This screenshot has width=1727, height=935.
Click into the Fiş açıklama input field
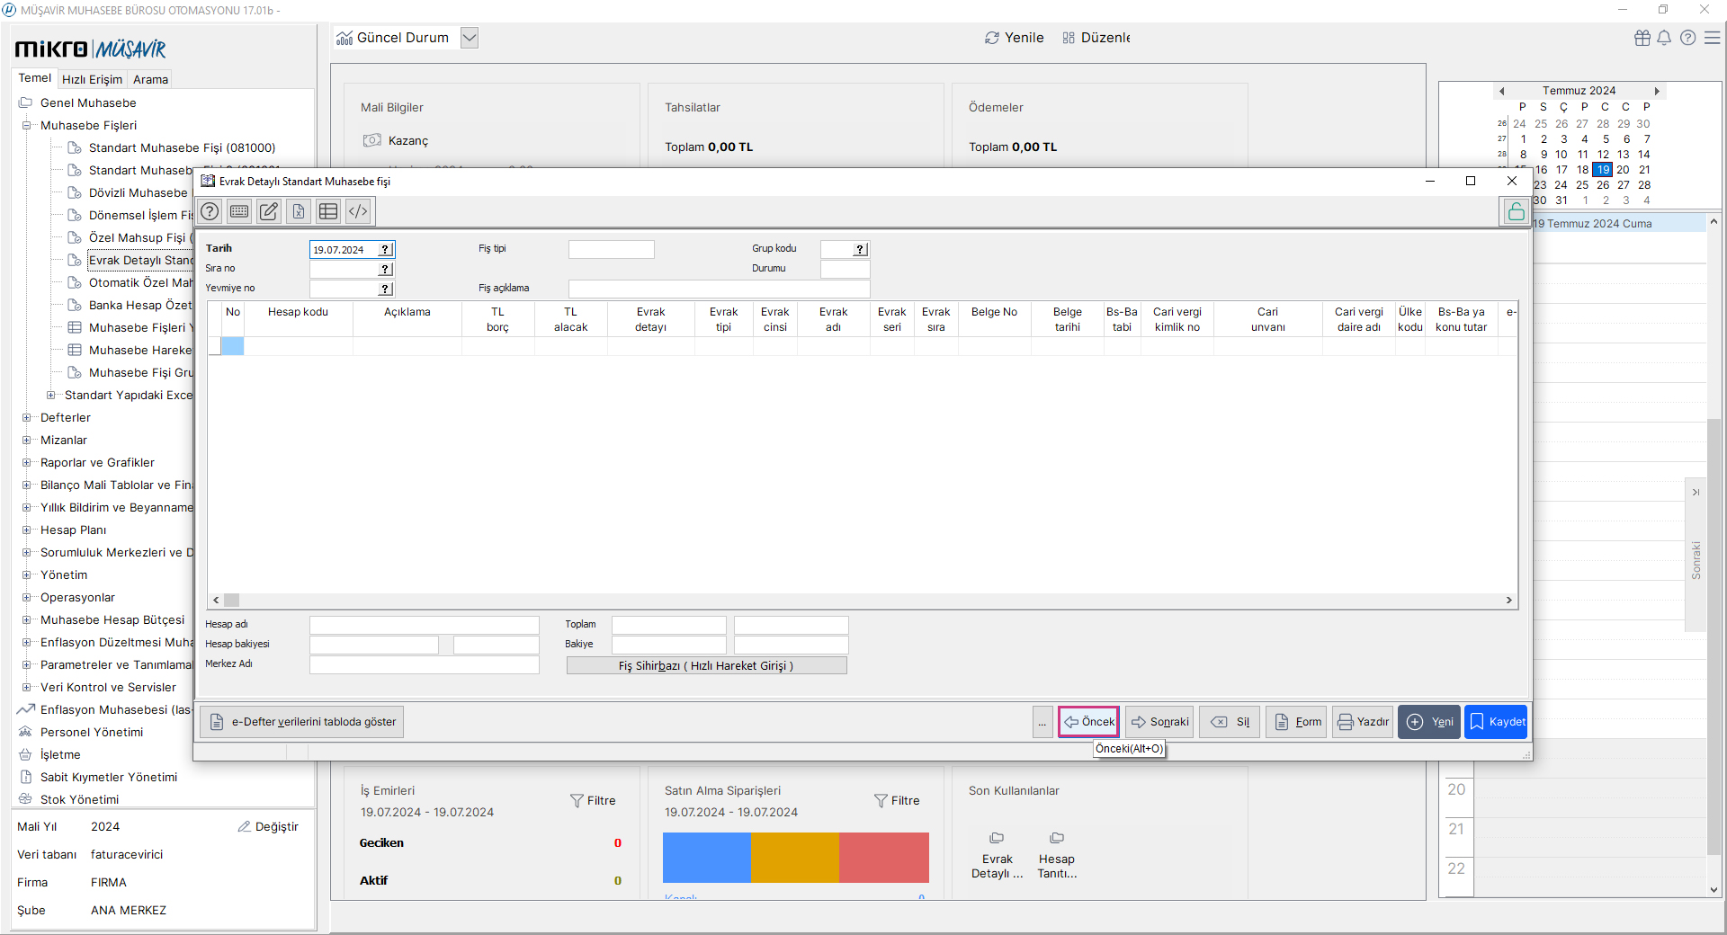[719, 289]
